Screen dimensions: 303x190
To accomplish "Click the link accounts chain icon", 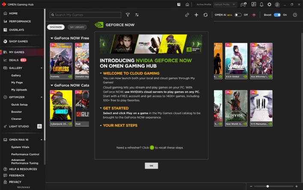I will click(x=187, y=15).
